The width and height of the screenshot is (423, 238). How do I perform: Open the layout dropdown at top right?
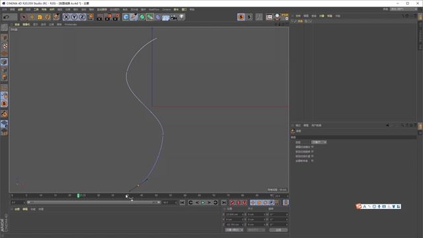[404, 9]
